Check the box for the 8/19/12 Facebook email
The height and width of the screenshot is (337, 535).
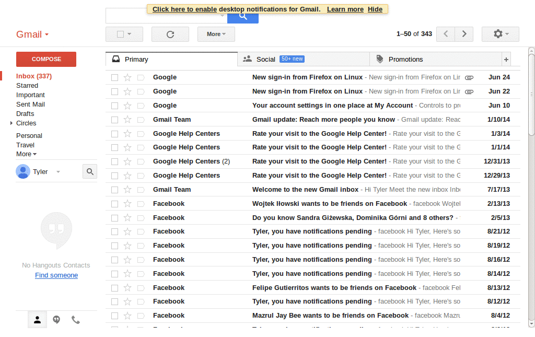[114, 246]
